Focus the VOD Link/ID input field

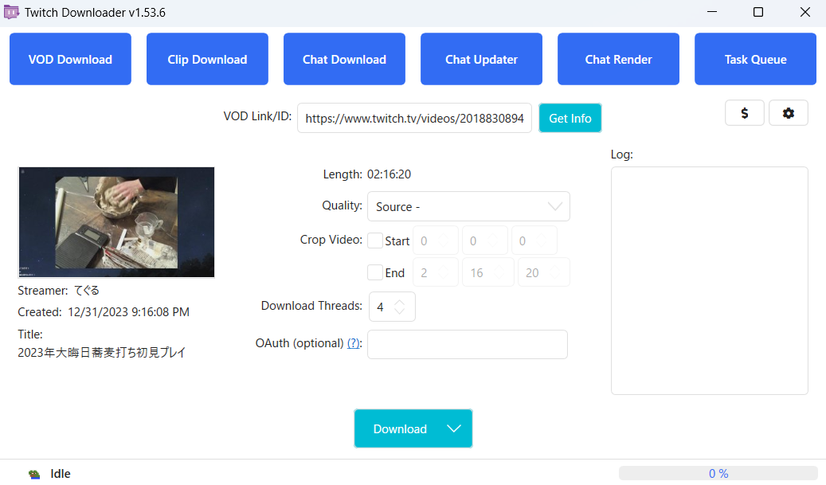click(x=414, y=118)
